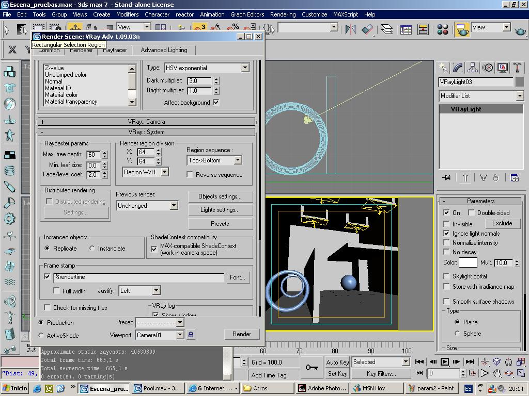
Task: Enable Reverse sequence checkbox
Action: point(190,174)
